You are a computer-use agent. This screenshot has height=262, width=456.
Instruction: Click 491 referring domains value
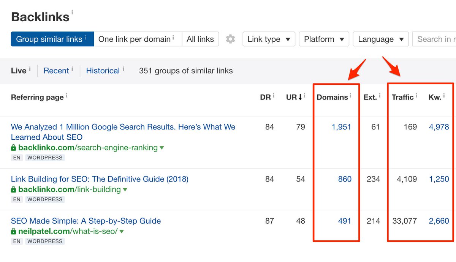(x=345, y=221)
